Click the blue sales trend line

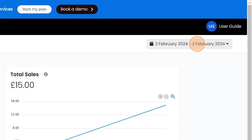coord(115,123)
